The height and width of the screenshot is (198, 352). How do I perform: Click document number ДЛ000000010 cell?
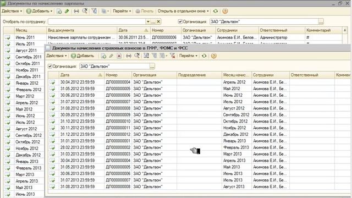coord(118,121)
